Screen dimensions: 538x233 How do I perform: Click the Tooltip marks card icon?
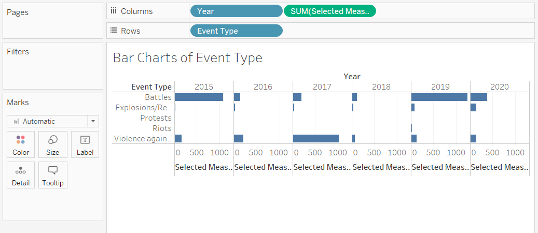pos(52,170)
